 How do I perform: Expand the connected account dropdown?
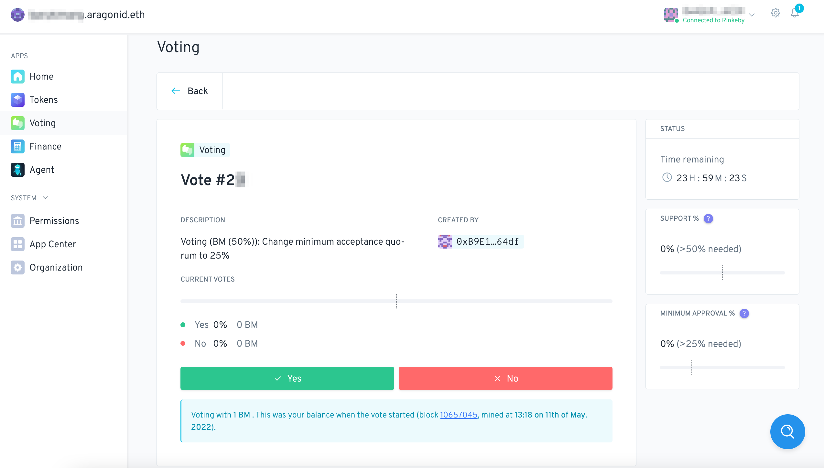pyautogui.click(x=752, y=15)
